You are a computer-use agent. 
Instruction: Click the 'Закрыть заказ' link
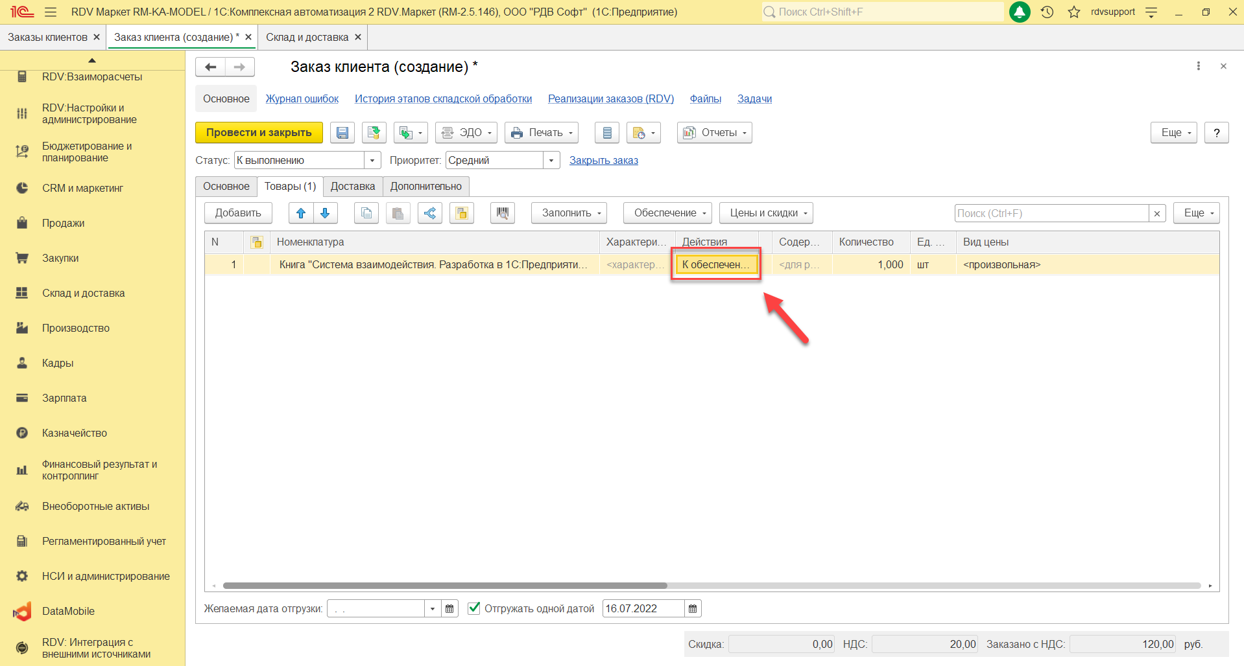coord(603,161)
